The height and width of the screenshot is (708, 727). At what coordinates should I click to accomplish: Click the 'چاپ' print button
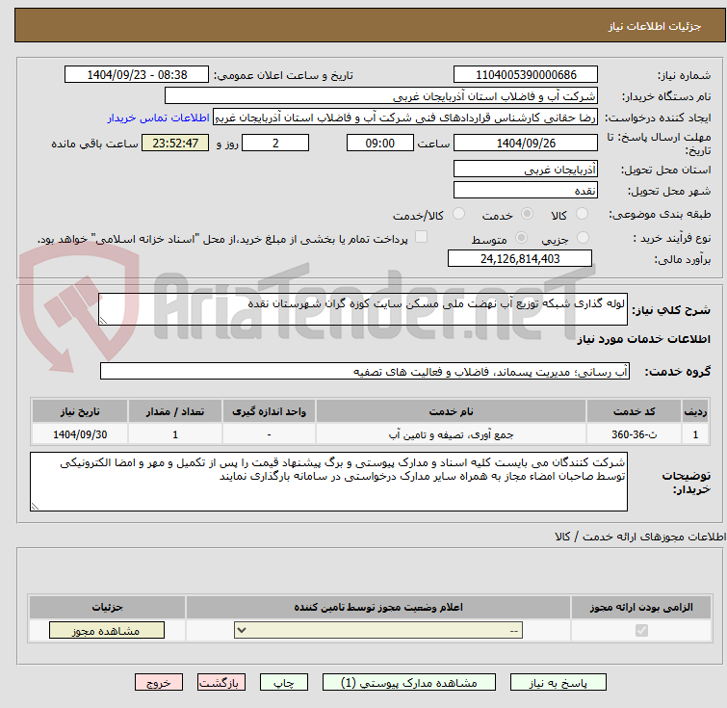(284, 683)
